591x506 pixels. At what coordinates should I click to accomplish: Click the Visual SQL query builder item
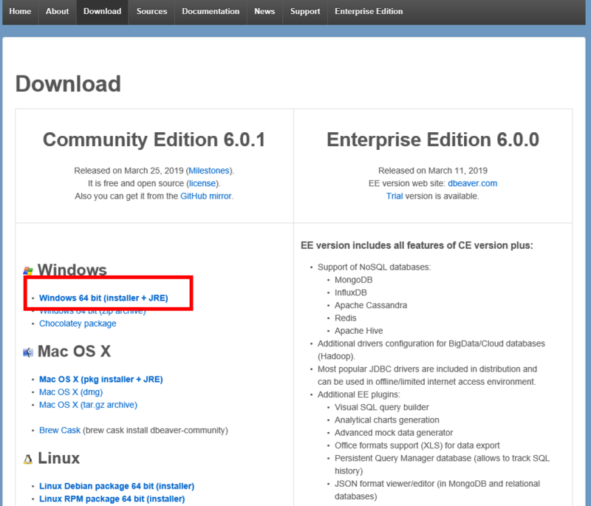[382, 408]
